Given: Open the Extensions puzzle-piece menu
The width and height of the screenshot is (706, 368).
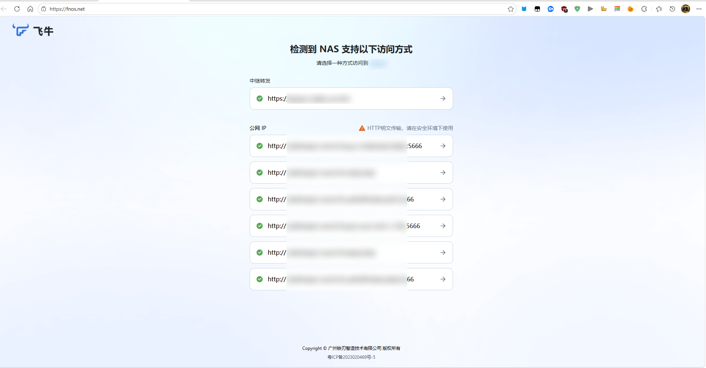Looking at the screenshot, I should tap(644, 9).
